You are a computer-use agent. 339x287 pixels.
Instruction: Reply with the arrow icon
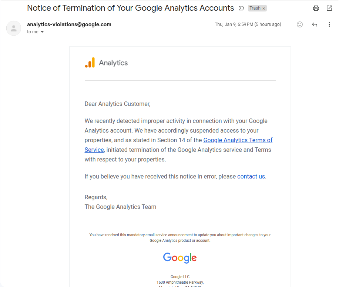[x=315, y=24]
